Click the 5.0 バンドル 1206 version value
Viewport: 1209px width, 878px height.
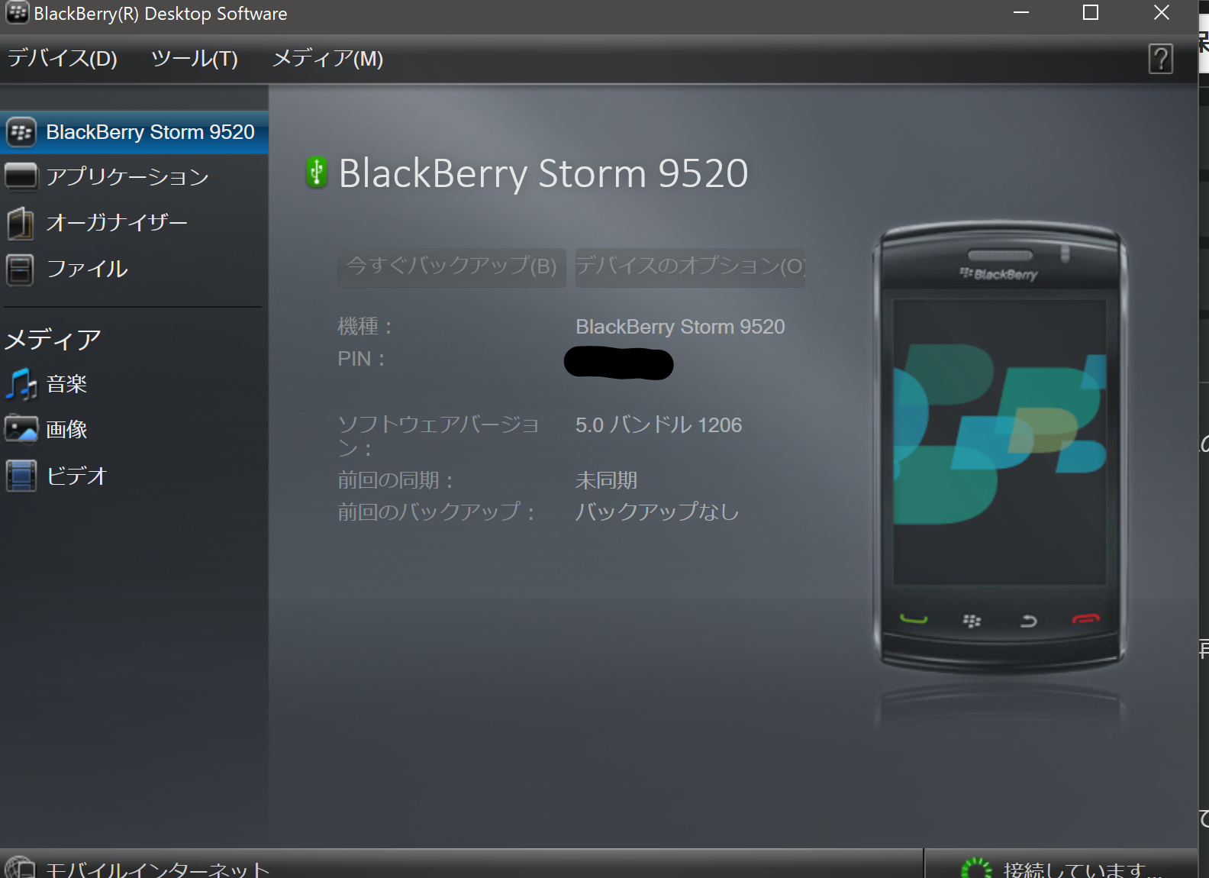659,424
